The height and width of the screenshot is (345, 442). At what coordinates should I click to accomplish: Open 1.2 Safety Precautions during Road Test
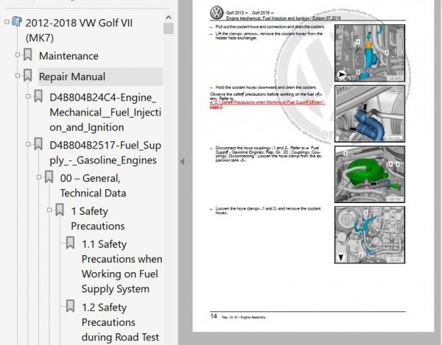coord(120,322)
